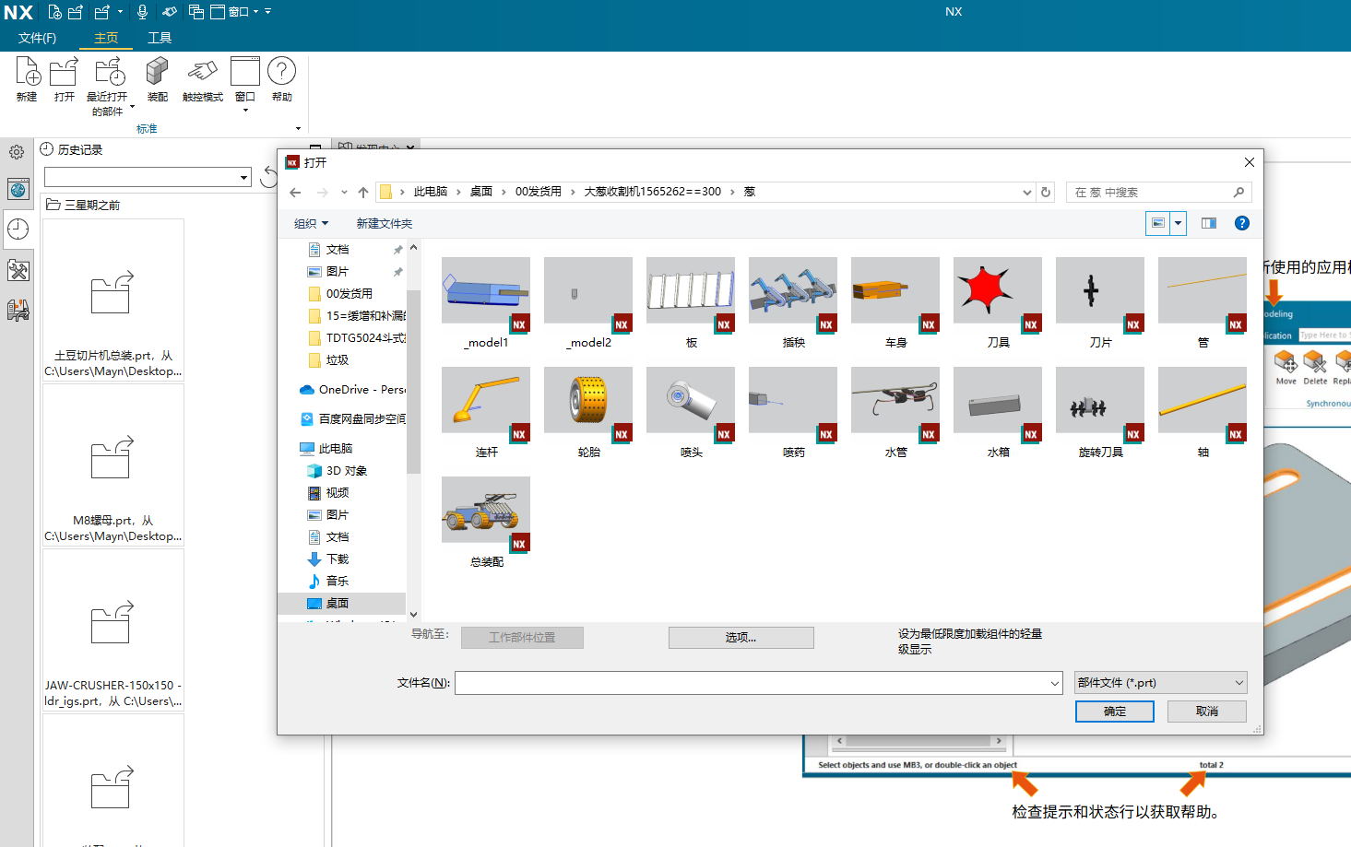Open the 文件(F) menu
The width and height of the screenshot is (1351, 847).
(37, 38)
